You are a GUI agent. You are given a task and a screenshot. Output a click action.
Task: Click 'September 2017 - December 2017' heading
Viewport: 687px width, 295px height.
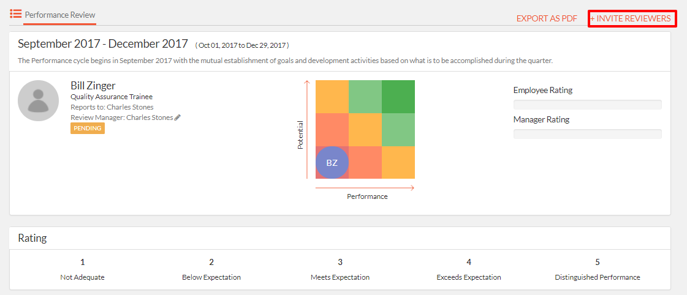[x=103, y=44]
